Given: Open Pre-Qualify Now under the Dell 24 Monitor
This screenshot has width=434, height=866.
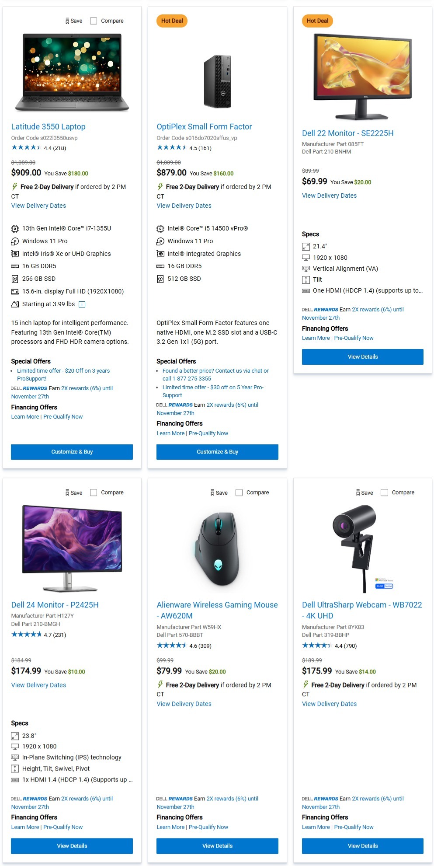Looking at the screenshot, I should point(63,827).
